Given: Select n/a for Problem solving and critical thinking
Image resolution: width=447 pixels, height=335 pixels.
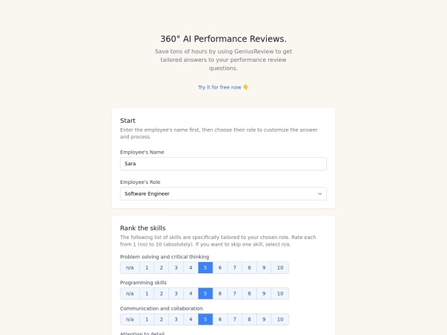Looking at the screenshot, I should click(x=130, y=268).
